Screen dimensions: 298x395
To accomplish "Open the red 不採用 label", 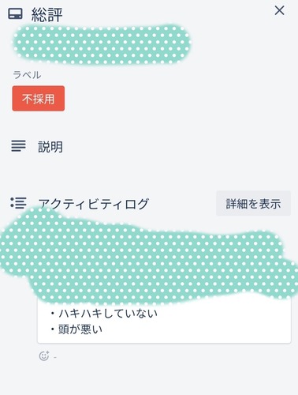I will point(39,98).
